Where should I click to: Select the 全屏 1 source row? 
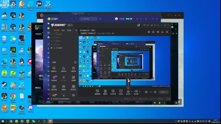coord(64,48)
